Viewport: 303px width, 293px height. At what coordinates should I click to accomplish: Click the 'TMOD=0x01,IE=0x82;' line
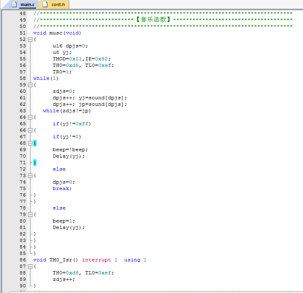[x=82, y=59]
